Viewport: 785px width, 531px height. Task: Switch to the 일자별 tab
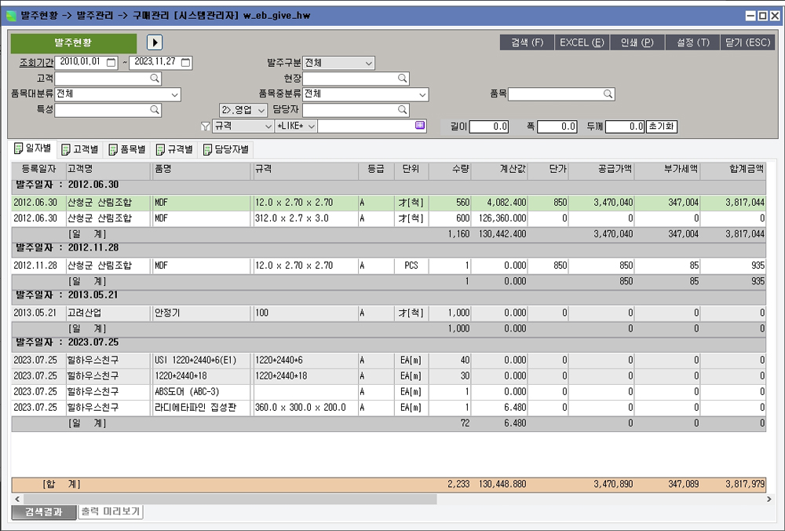33,148
